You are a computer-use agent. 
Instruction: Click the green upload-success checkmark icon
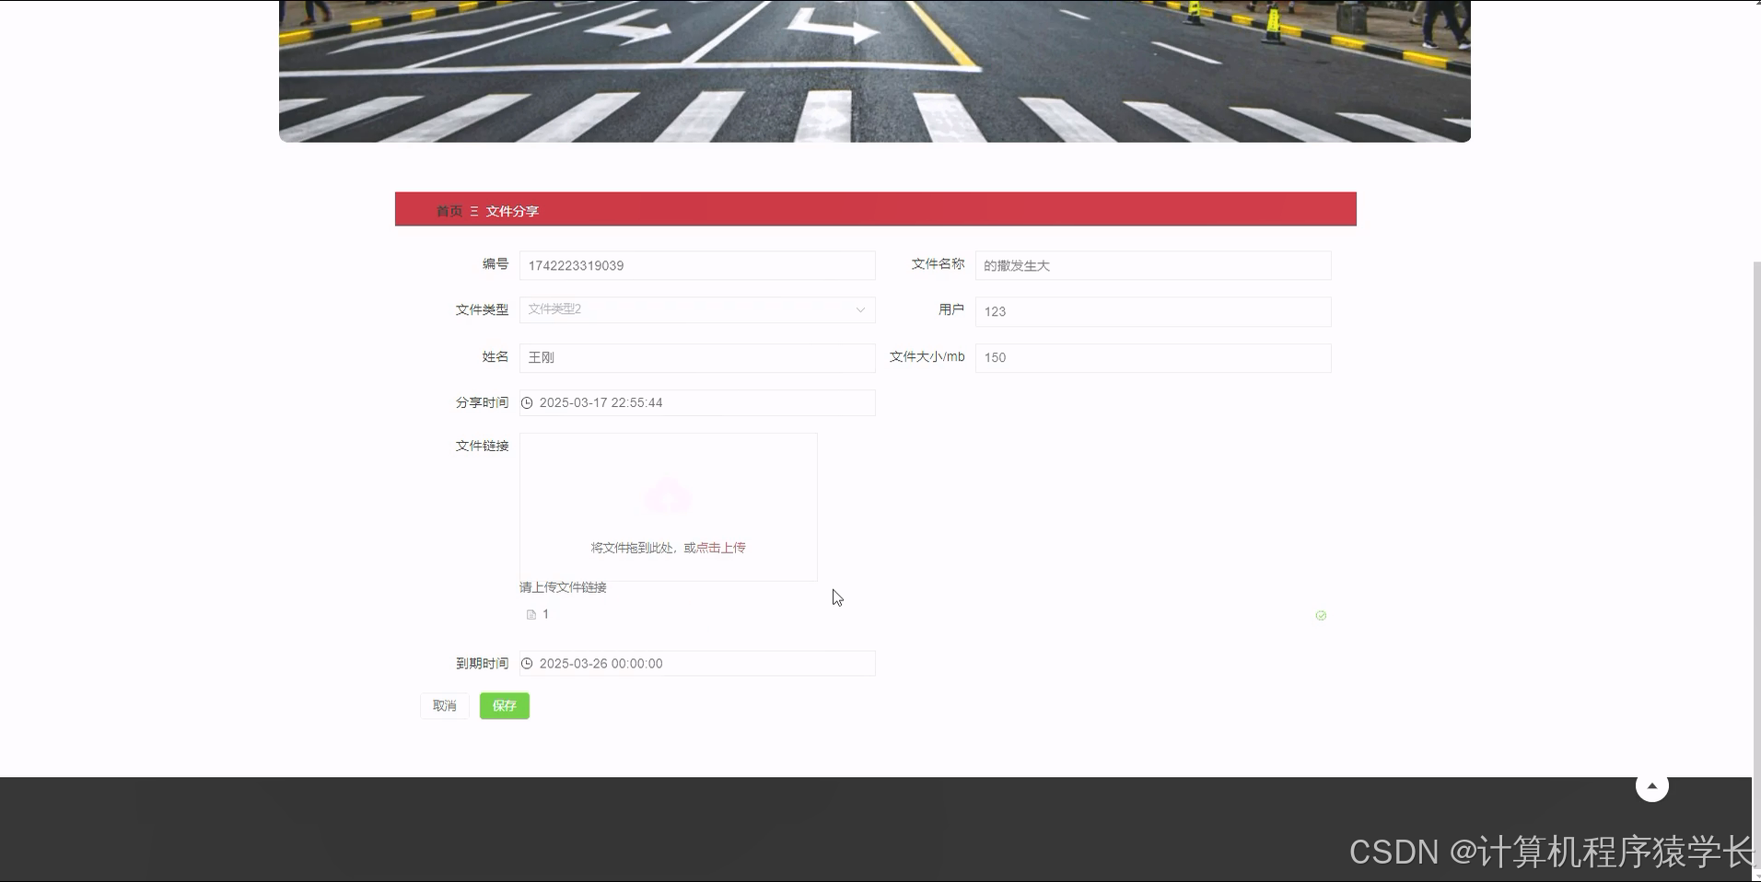pos(1321,615)
